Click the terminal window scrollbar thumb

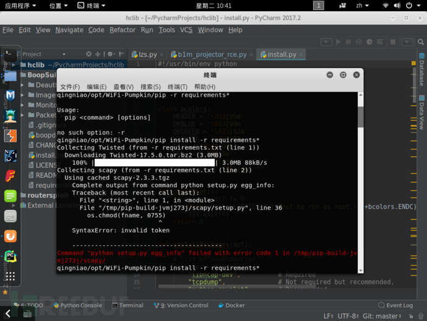361,117
